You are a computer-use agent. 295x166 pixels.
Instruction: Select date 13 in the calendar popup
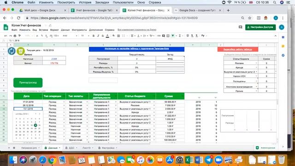click(35, 125)
